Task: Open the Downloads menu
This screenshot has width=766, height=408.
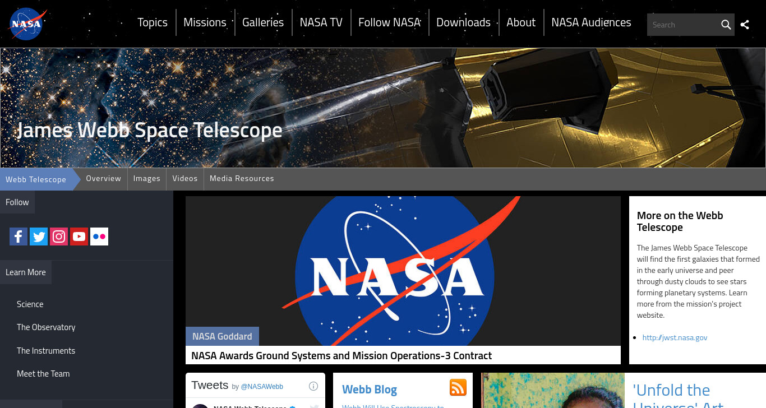Action: coord(463,22)
